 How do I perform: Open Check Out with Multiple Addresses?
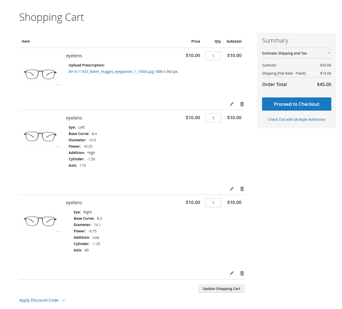(296, 119)
